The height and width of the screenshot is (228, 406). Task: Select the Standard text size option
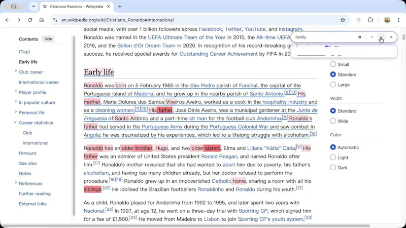pos(333,74)
